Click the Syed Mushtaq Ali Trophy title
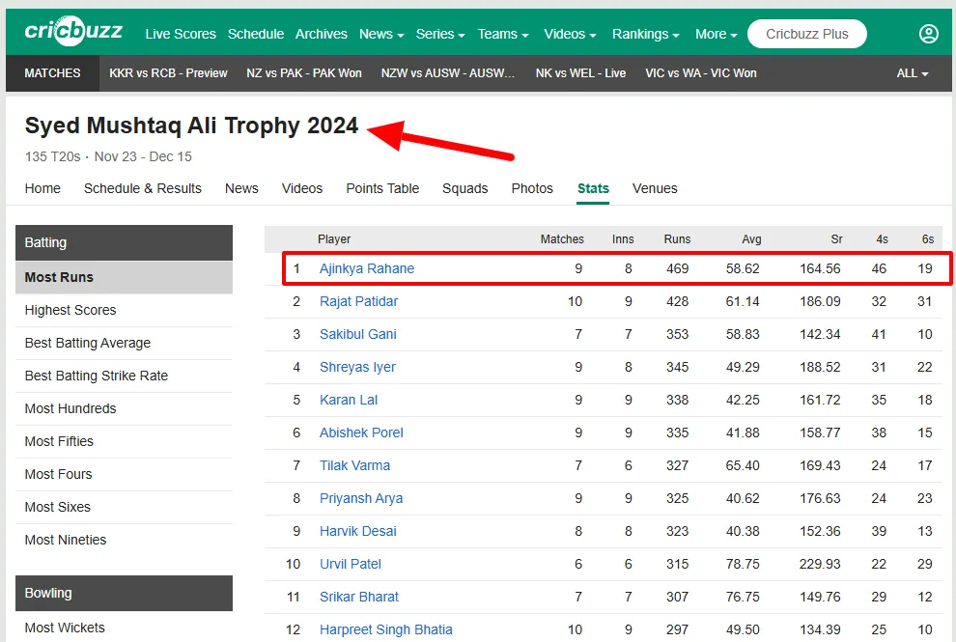 click(x=191, y=126)
